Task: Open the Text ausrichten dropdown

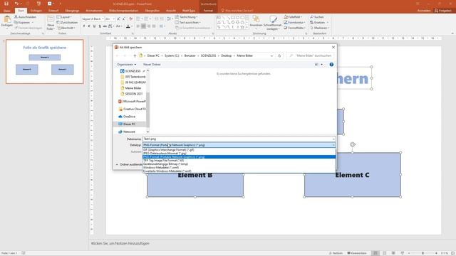Action: point(188,22)
